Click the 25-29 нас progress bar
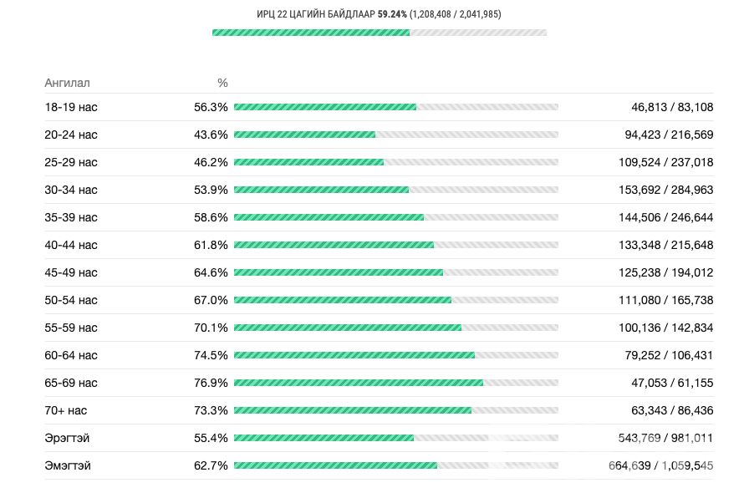The width and height of the screenshot is (744, 493). 395,162
